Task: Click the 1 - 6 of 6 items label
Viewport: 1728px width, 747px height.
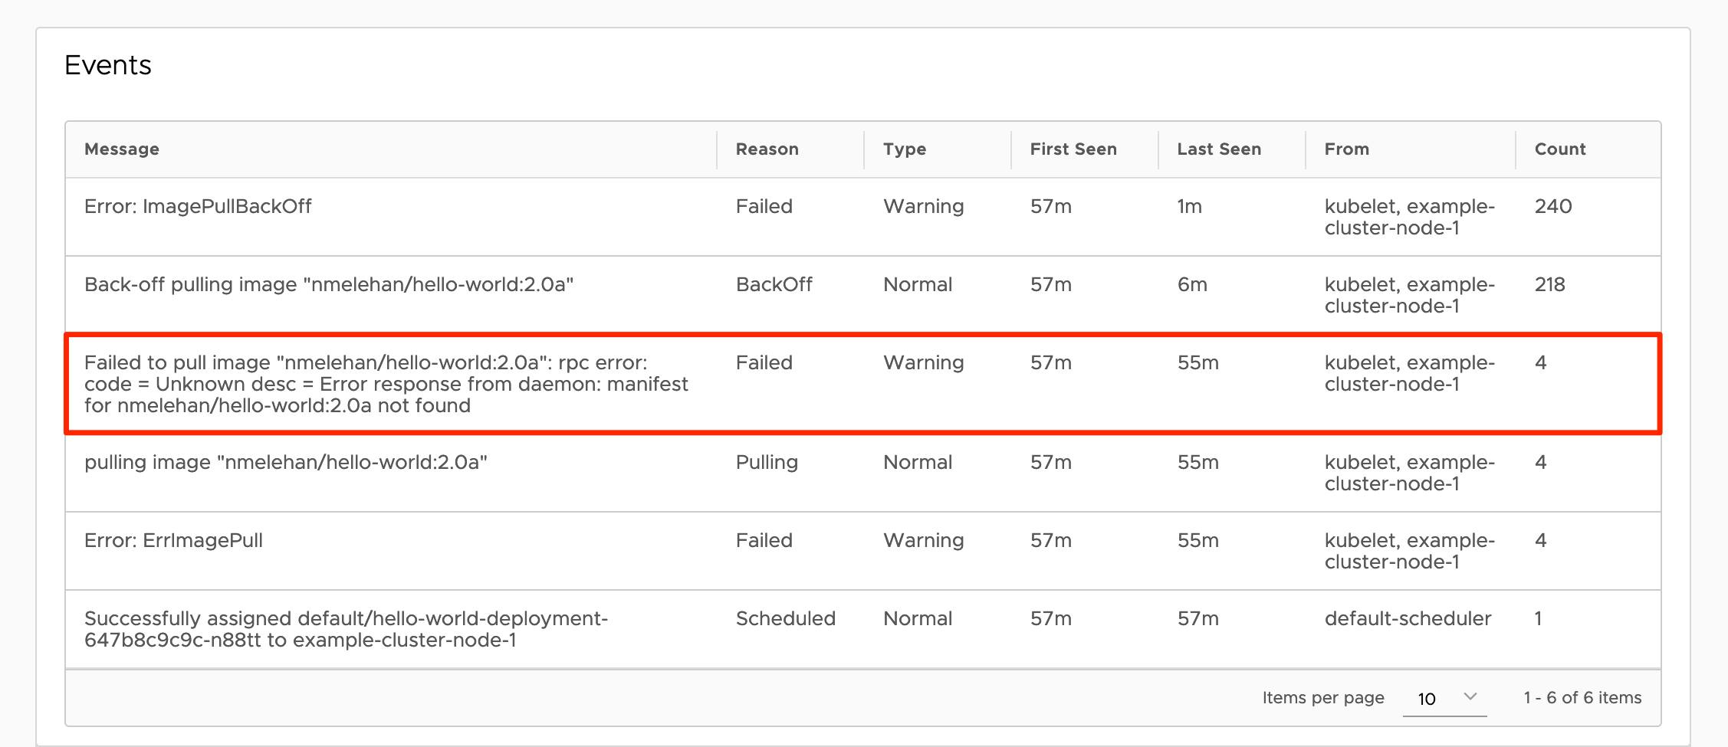Action: coord(1582,698)
